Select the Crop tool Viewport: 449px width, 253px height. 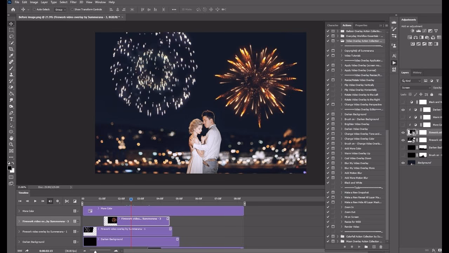point(11,48)
